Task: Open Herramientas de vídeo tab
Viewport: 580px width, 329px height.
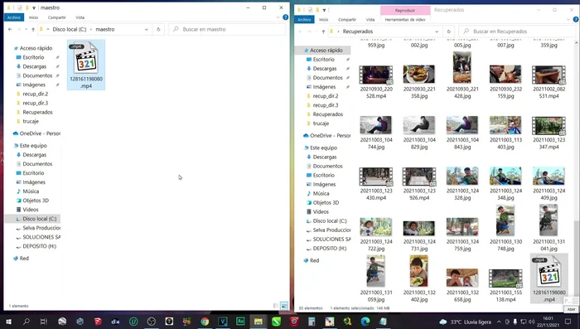Action: pyautogui.click(x=405, y=19)
